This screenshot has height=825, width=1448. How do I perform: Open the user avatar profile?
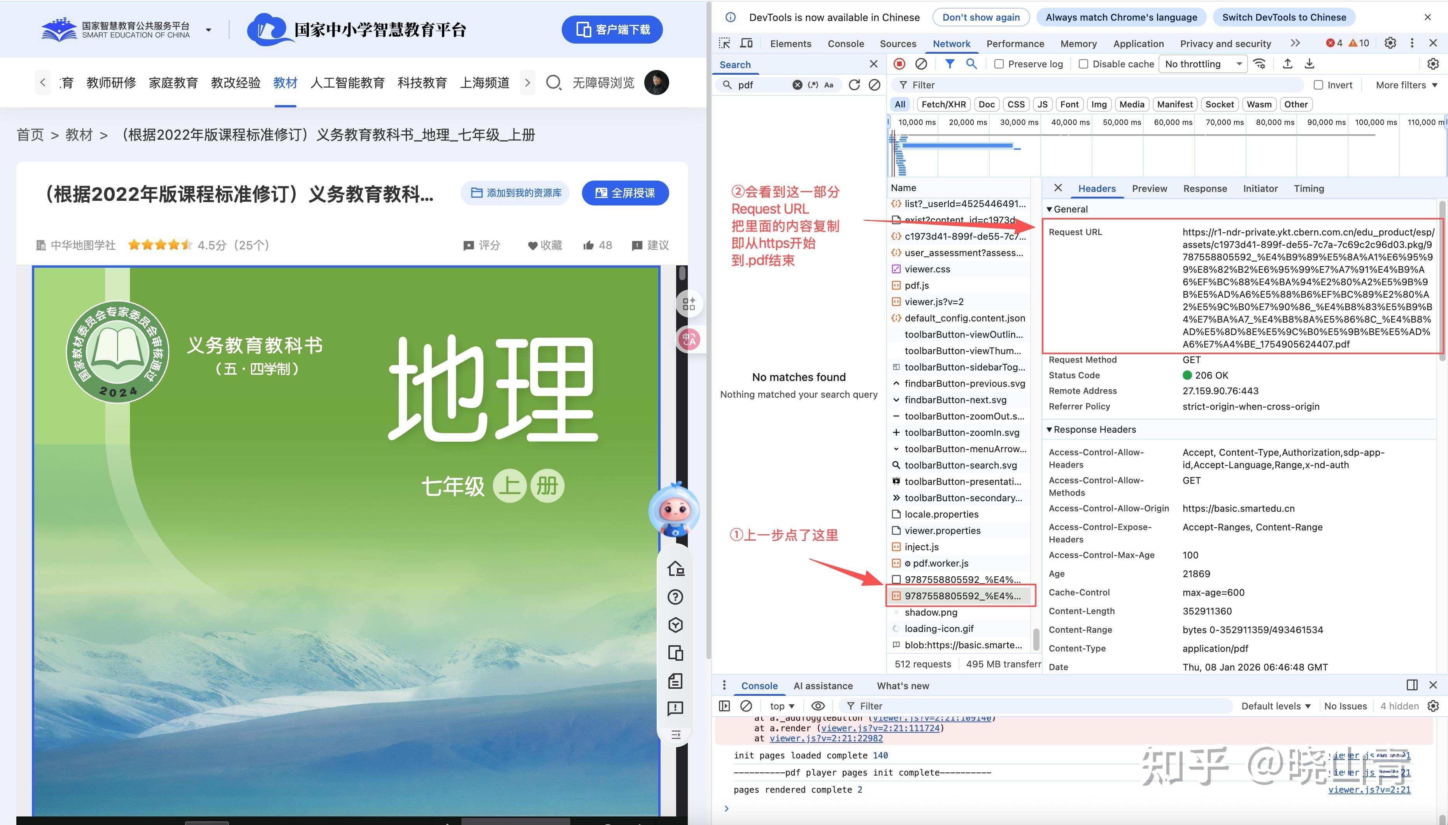(656, 83)
